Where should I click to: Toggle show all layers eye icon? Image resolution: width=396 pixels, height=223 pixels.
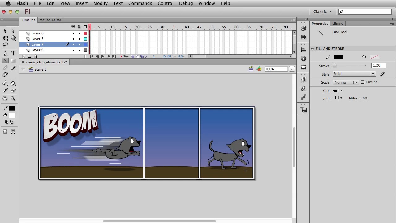coord(73,27)
